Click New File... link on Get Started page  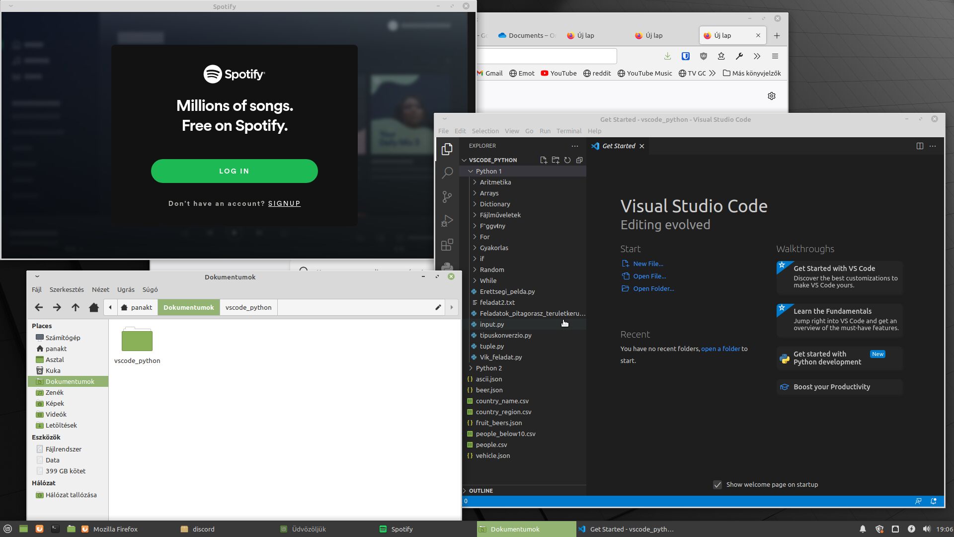coord(648,264)
